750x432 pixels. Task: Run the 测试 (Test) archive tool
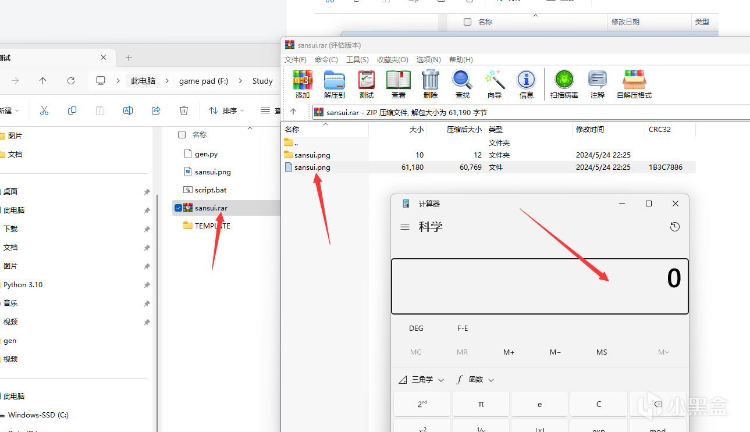(x=367, y=84)
